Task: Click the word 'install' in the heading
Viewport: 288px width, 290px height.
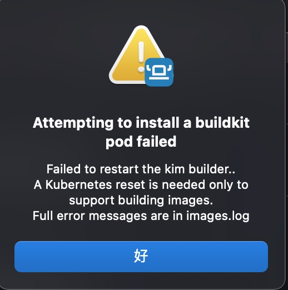Action: pos(157,123)
